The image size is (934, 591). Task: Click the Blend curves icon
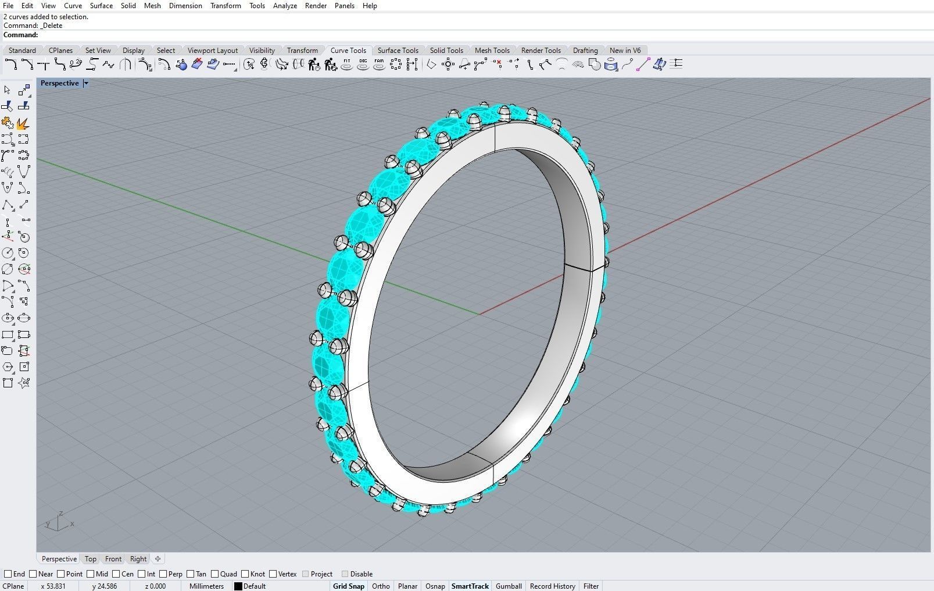(x=60, y=64)
